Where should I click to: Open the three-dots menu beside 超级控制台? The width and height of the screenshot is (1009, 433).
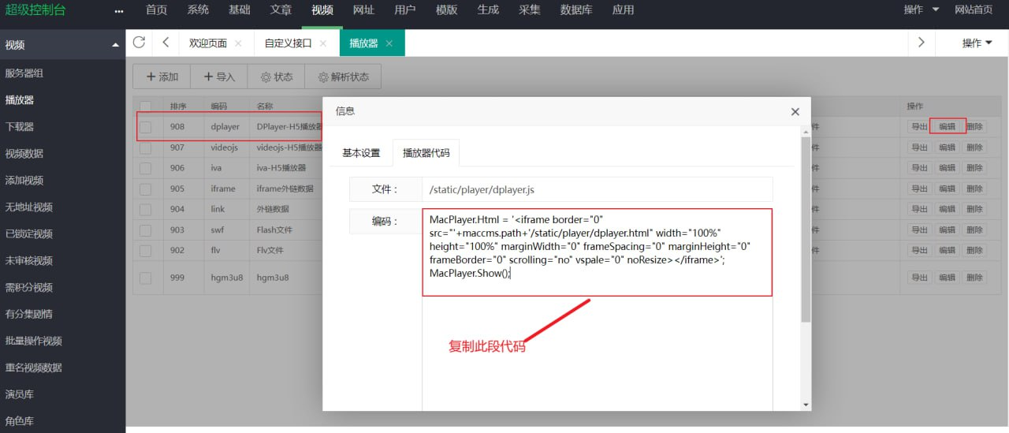pos(119,11)
